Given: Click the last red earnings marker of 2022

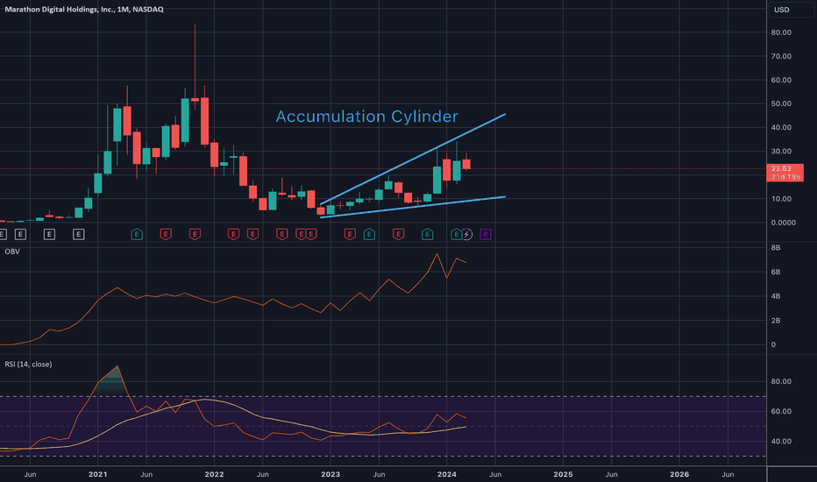Looking at the screenshot, I should [x=311, y=235].
